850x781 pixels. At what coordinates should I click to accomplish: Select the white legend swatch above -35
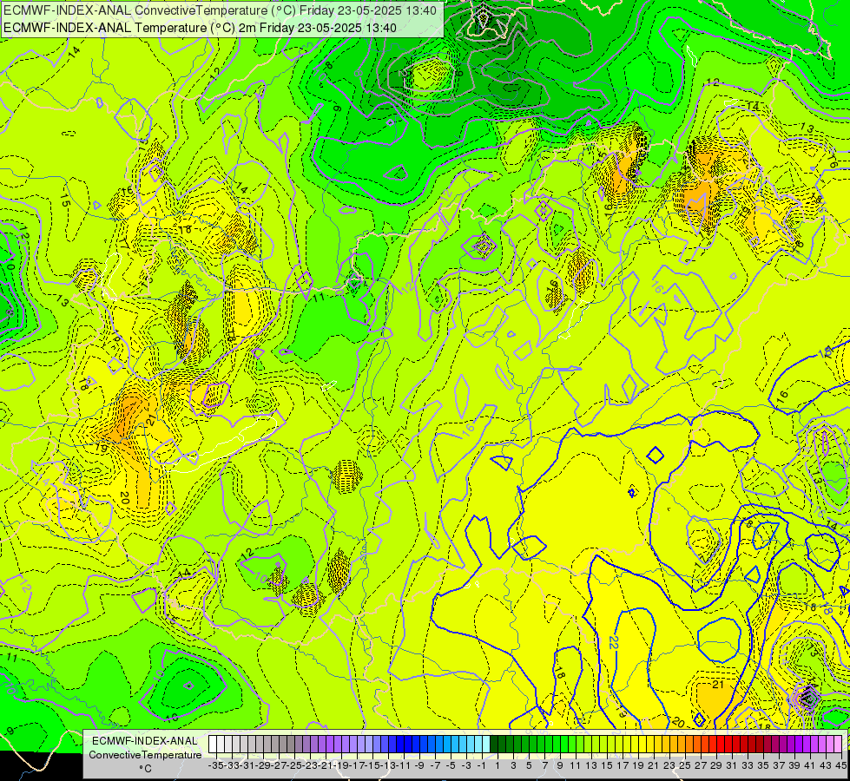213,744
